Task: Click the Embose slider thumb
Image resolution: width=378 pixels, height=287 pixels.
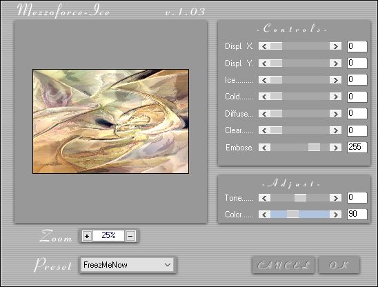Action: (314, 148)
